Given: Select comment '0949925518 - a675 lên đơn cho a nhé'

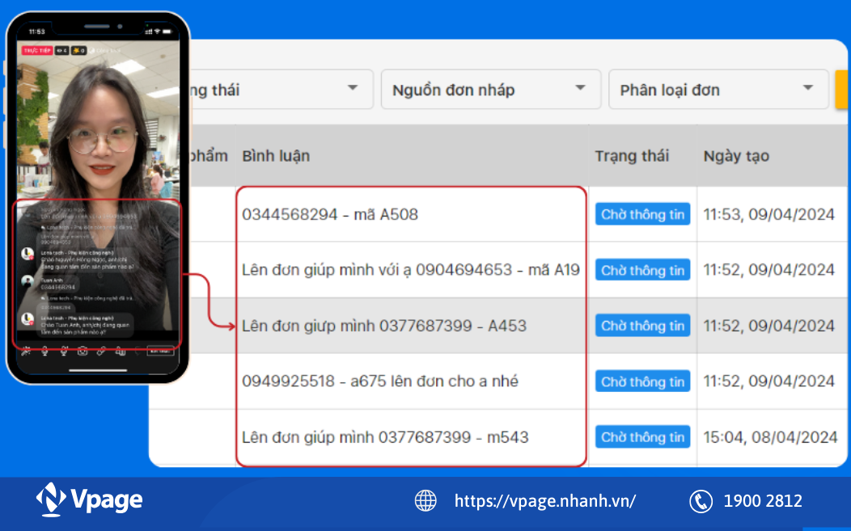Looking at the screenshot, I should pos(380,381).
